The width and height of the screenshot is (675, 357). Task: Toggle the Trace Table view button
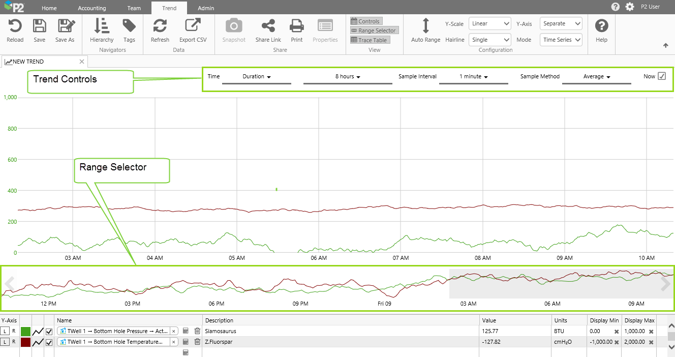point(370,40)
